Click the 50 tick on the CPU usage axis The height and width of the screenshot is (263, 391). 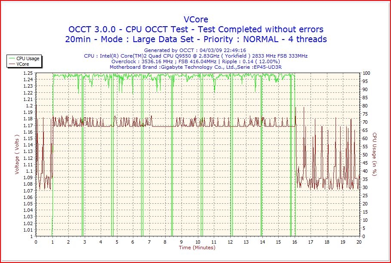click(x=364, y=155)
